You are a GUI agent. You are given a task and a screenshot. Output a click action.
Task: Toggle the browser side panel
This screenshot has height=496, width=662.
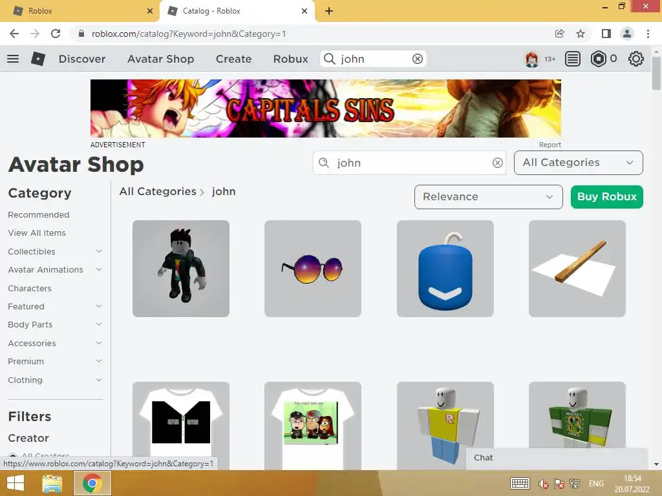coord(606,34)
